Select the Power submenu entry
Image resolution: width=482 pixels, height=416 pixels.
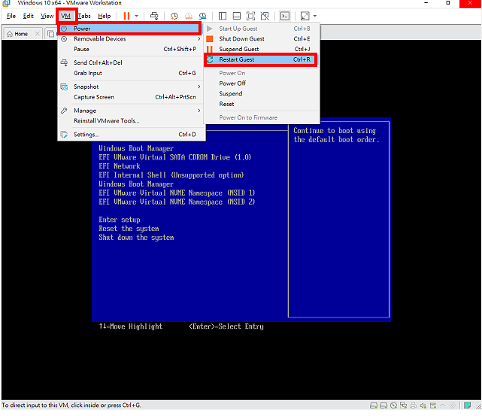130,29
